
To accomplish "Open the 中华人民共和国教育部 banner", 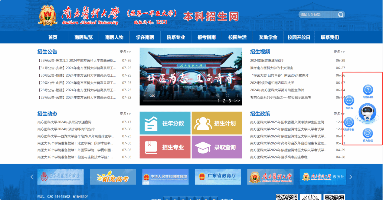I will click(x=165, y=177).
